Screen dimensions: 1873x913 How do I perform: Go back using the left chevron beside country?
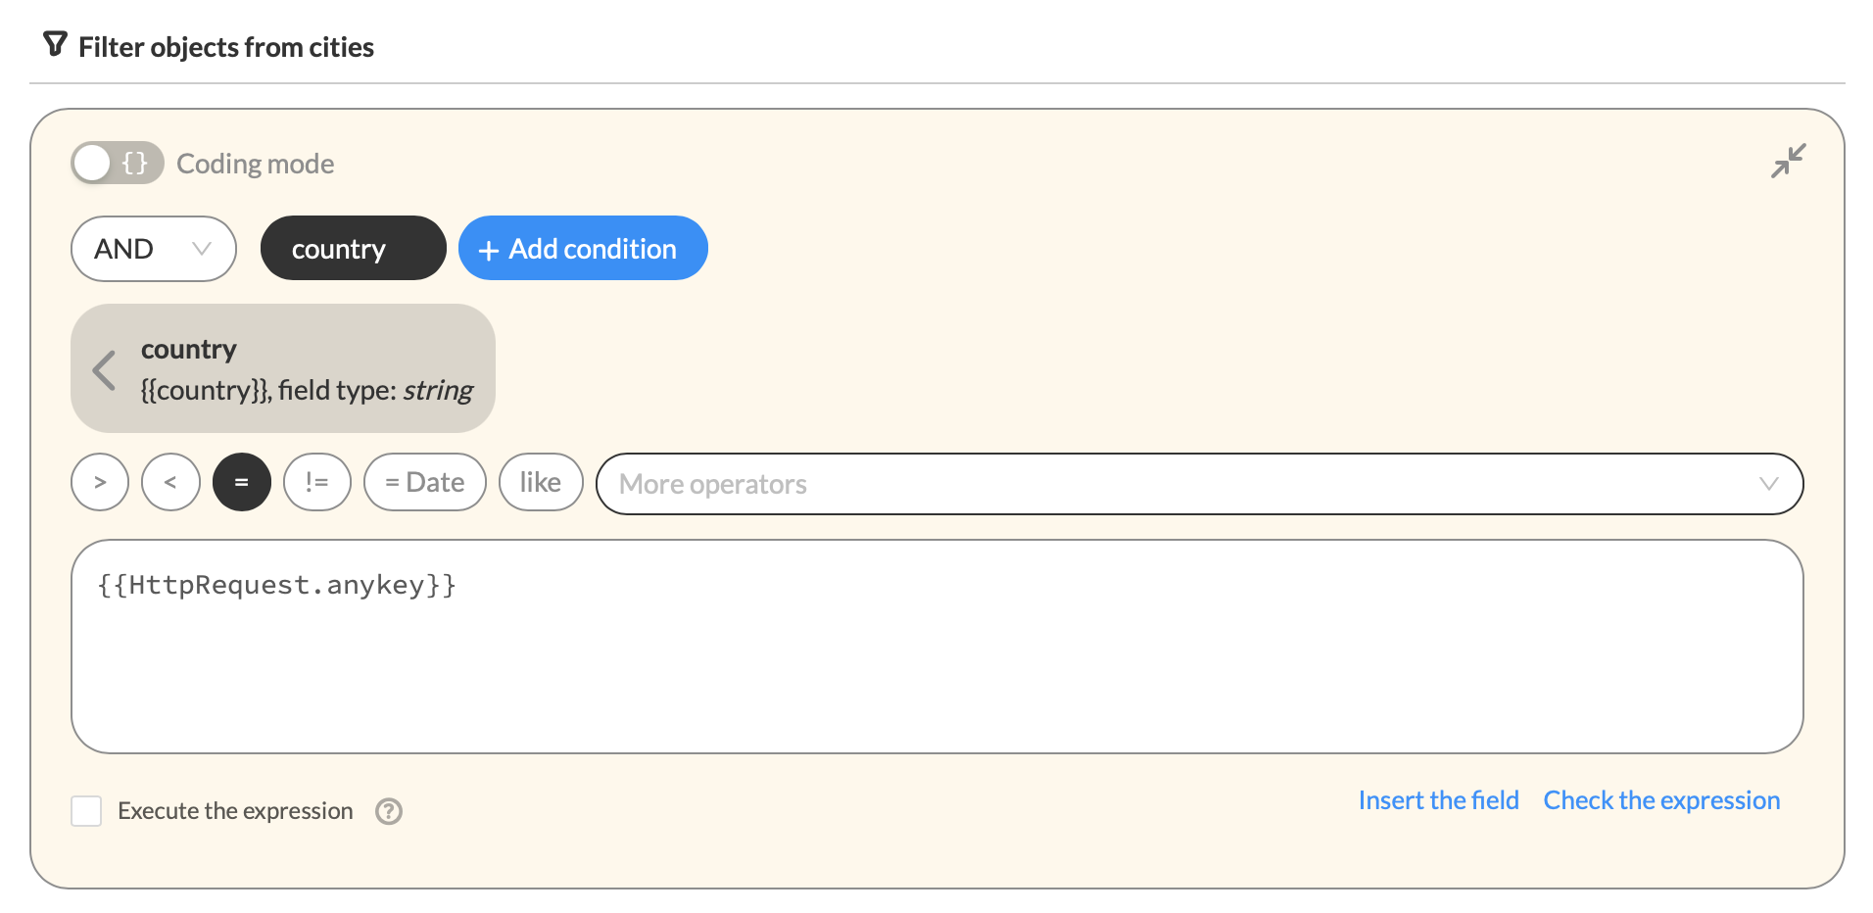pos(104,369)
